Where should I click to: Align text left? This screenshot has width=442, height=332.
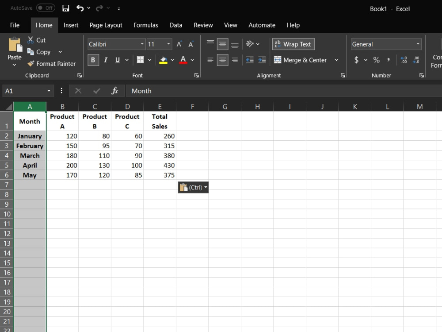click(x=210, y=60)
